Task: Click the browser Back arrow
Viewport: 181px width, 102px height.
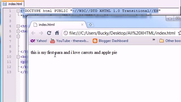Action: pos(33,33)
